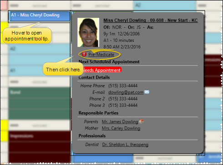Image resolution: width=223 pixels, height=165 pixels.
Task: Click the blue appointment block at the bottom center
Action: click(x=102, y=159)
